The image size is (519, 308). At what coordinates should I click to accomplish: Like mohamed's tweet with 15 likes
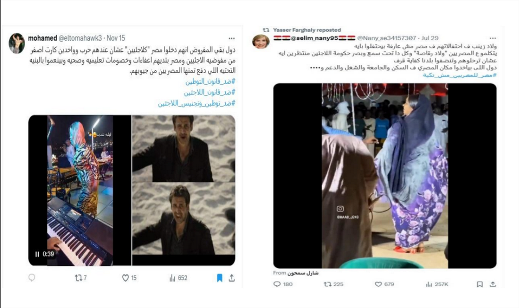[x=129, y=278]
